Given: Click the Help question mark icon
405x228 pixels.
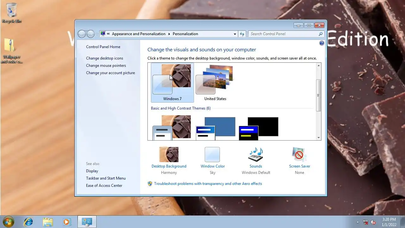Looking at the screenshot, I should point(322,43).
